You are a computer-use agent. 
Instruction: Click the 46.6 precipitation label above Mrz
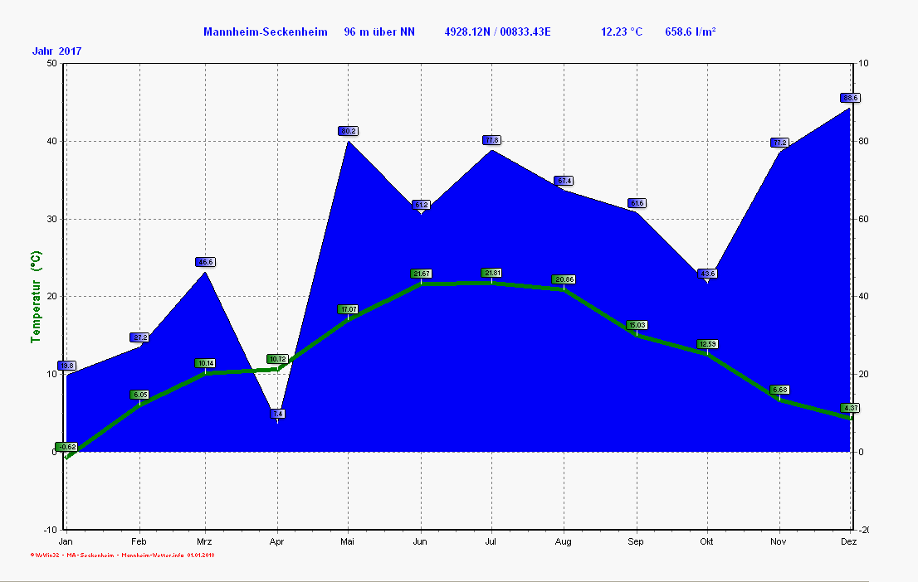pos(205,262)
